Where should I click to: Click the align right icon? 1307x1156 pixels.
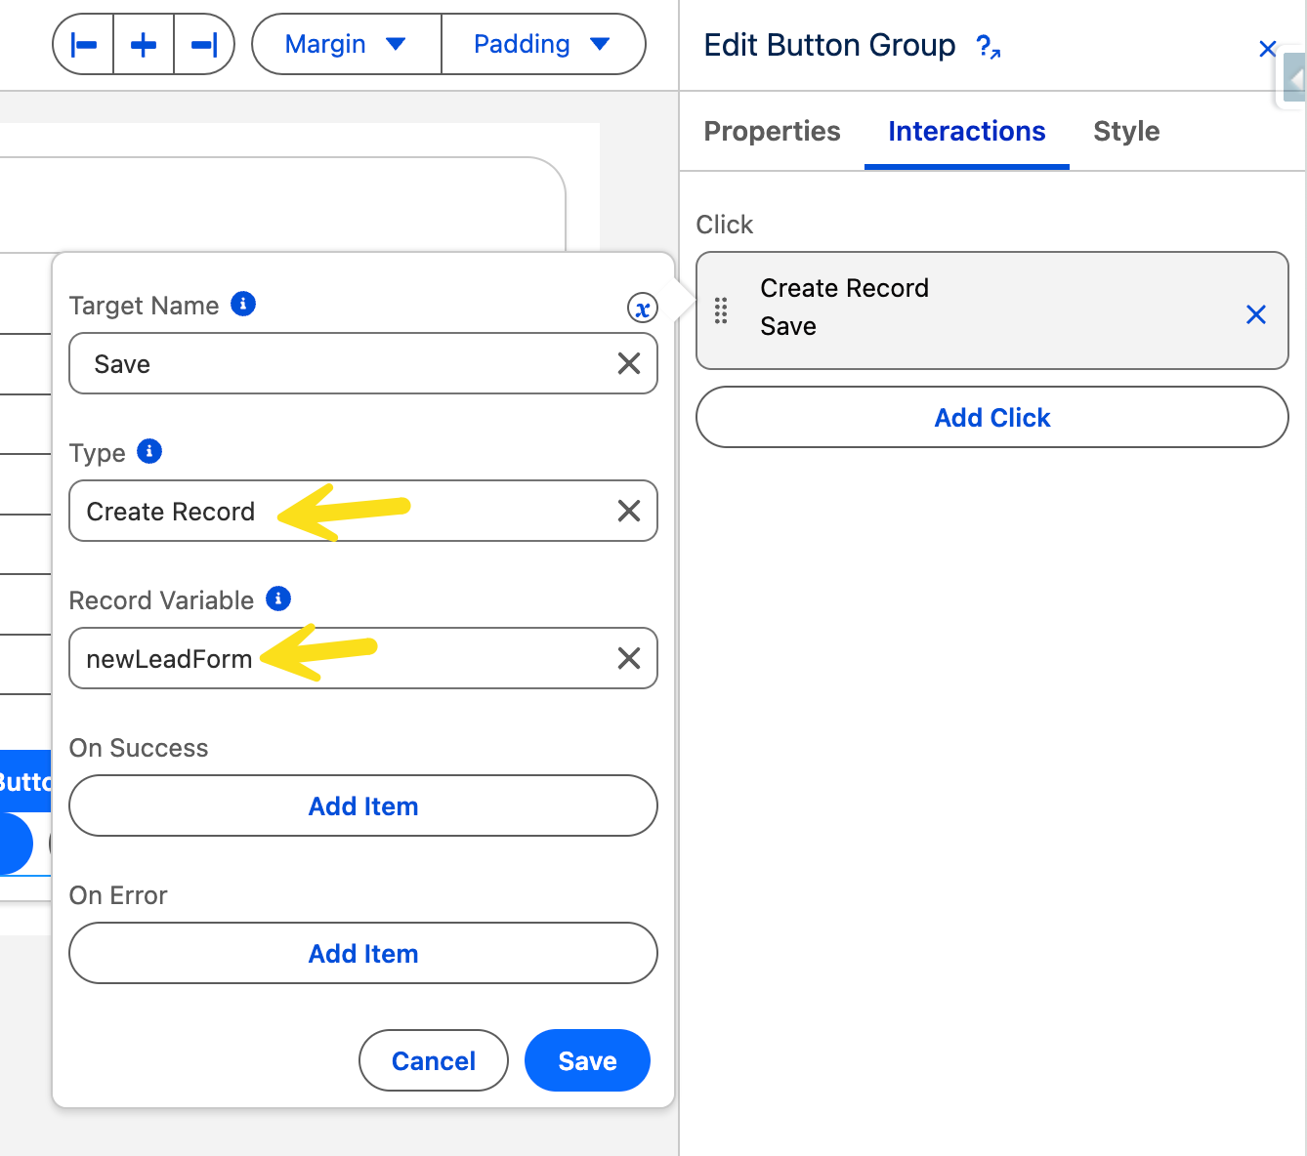203,45
